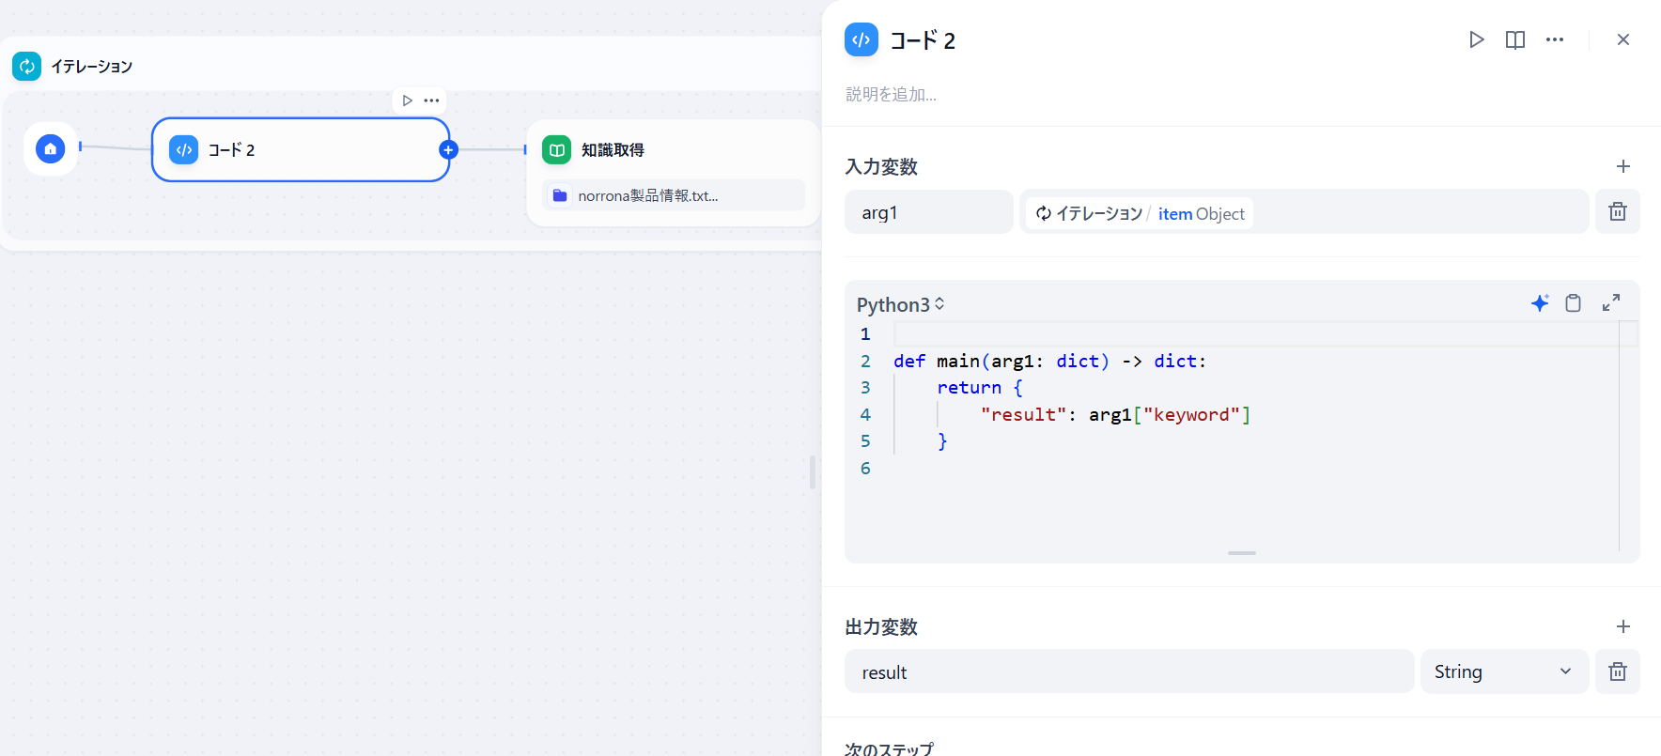Click the イテレーション node title

(91, 67)
